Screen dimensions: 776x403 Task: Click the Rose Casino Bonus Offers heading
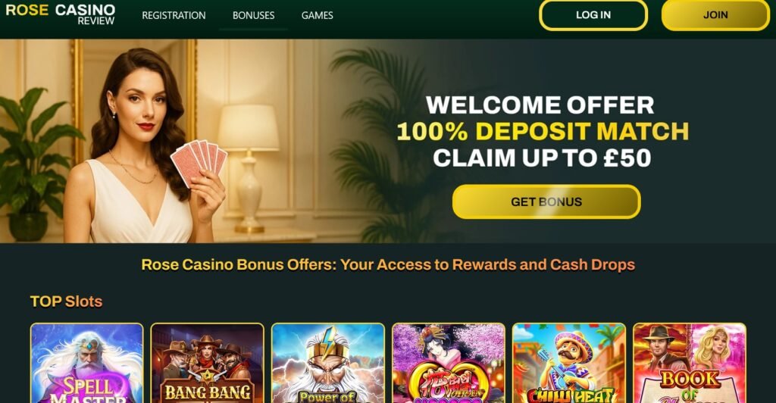point(388,264)
